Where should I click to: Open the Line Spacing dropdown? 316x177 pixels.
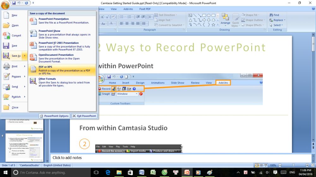(150, 17)
